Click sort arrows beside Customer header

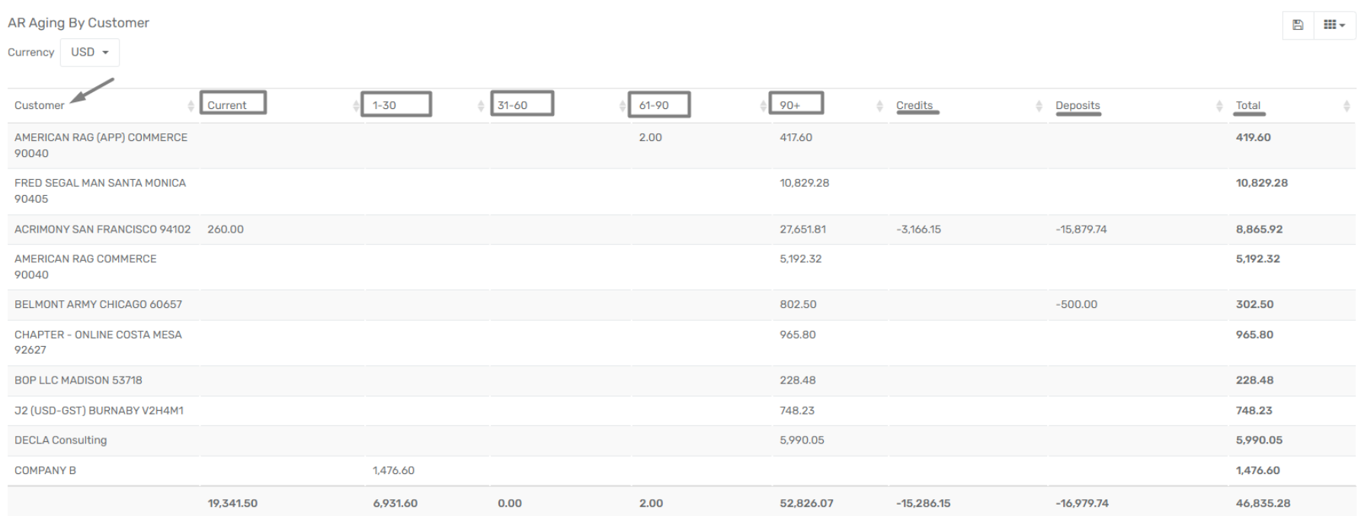(x=191, y=107)
